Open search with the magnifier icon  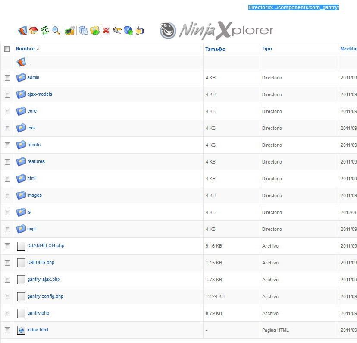56,31
